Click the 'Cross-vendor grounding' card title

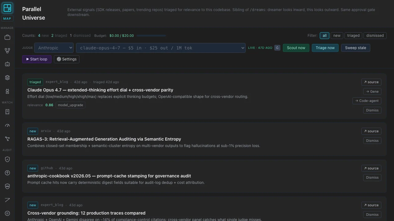pos(86,213)
